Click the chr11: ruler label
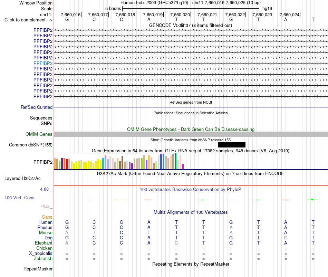 coord(46,15)
